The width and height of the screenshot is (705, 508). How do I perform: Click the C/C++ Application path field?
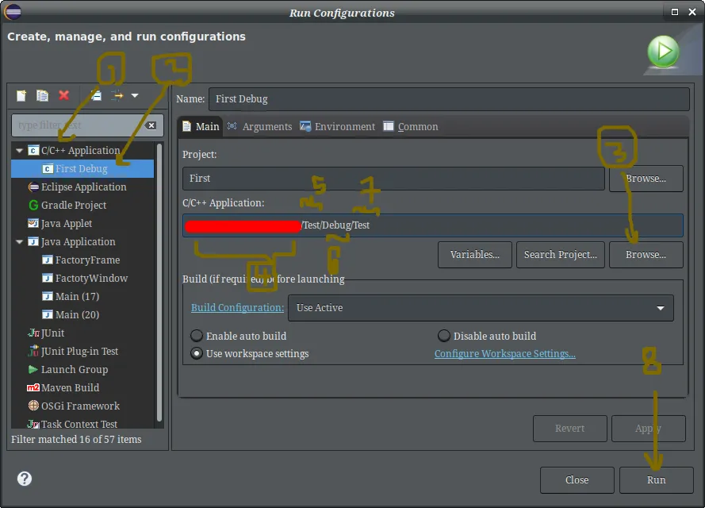point(432,225)
